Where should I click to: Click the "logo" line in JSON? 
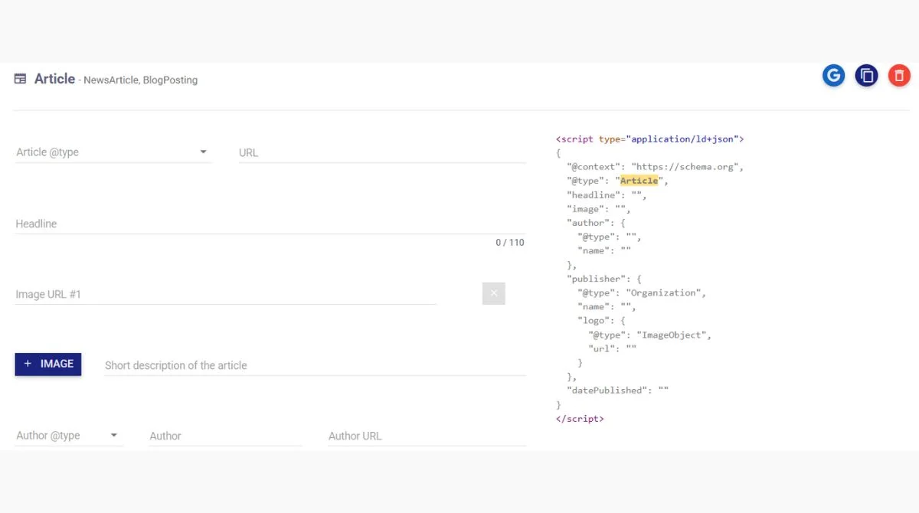tap(602, 321)
